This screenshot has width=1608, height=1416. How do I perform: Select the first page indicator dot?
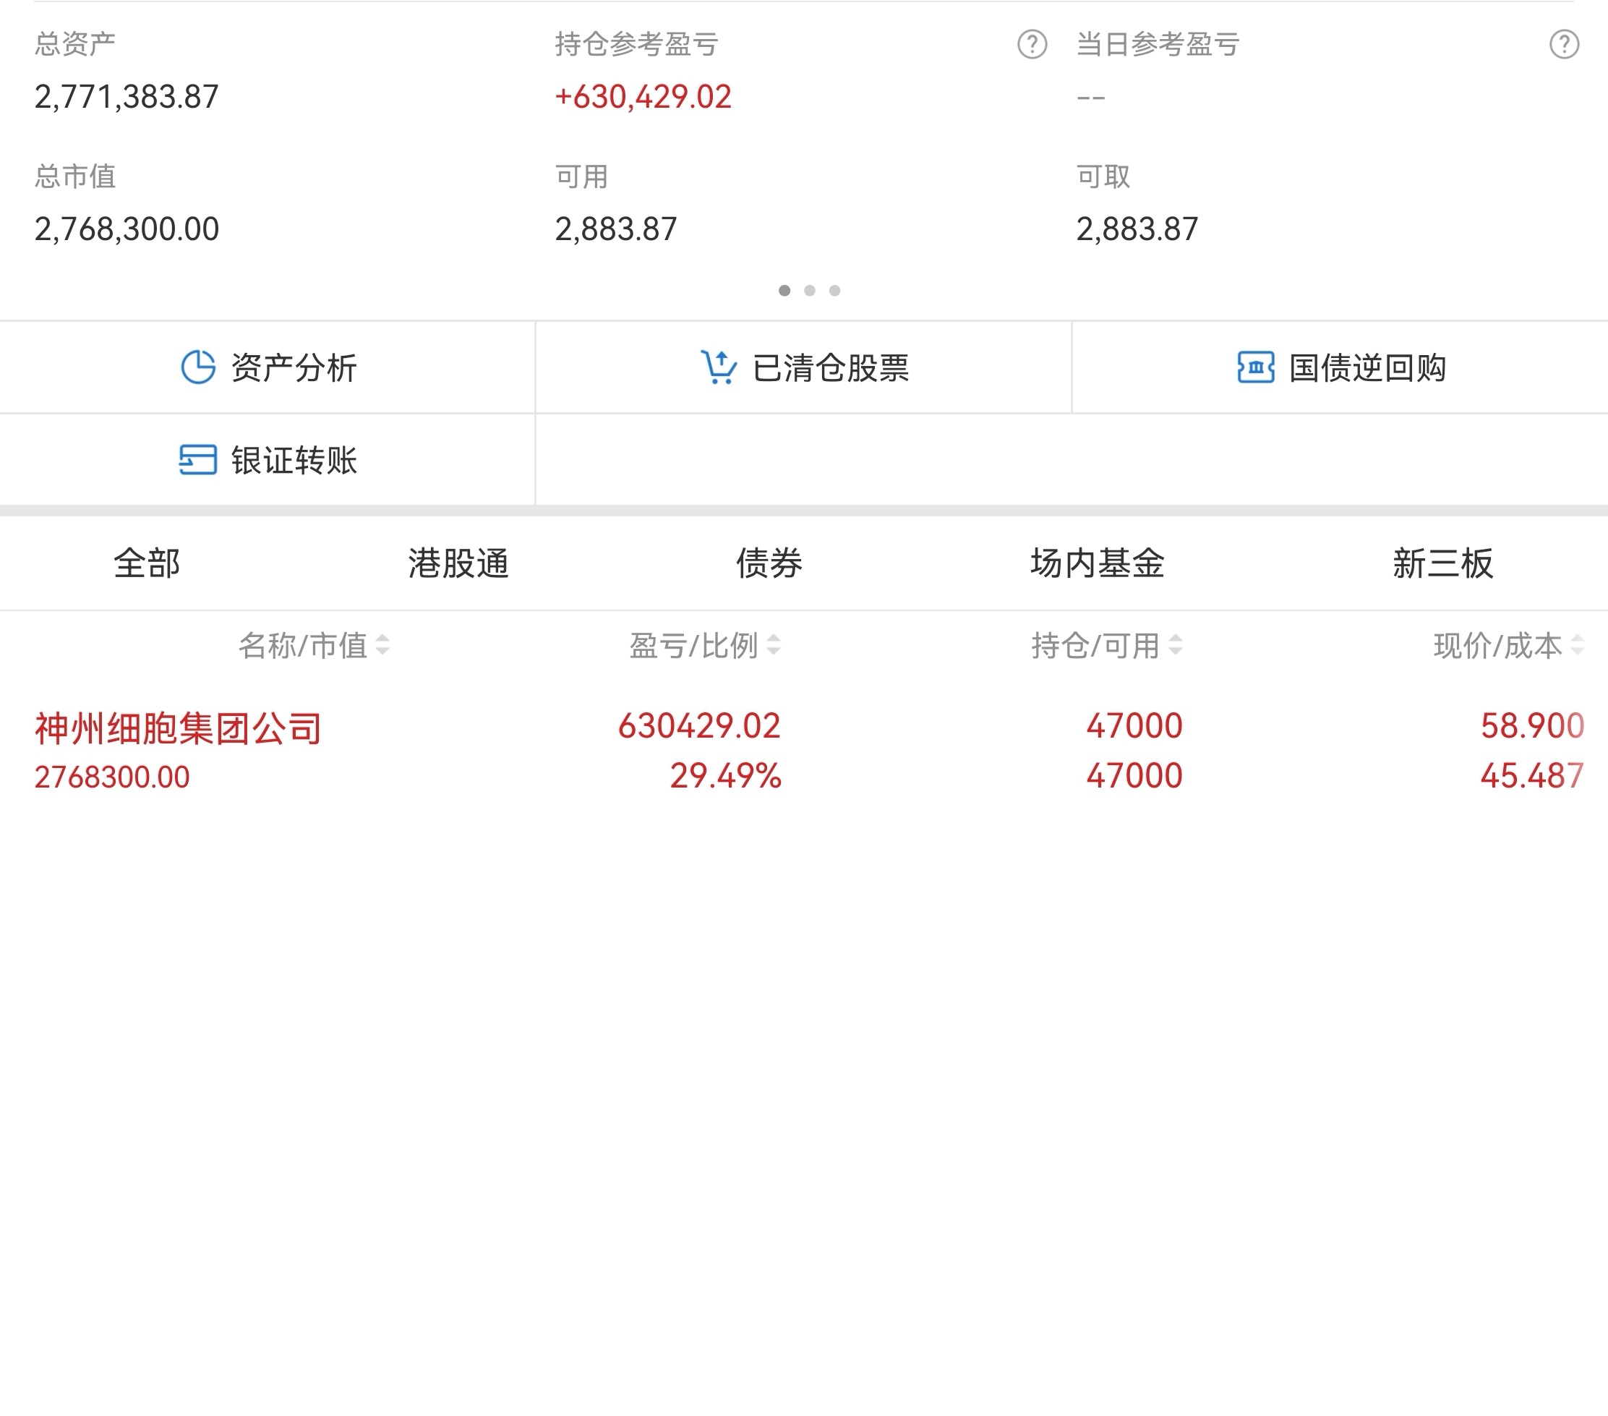tap(784, 290)
